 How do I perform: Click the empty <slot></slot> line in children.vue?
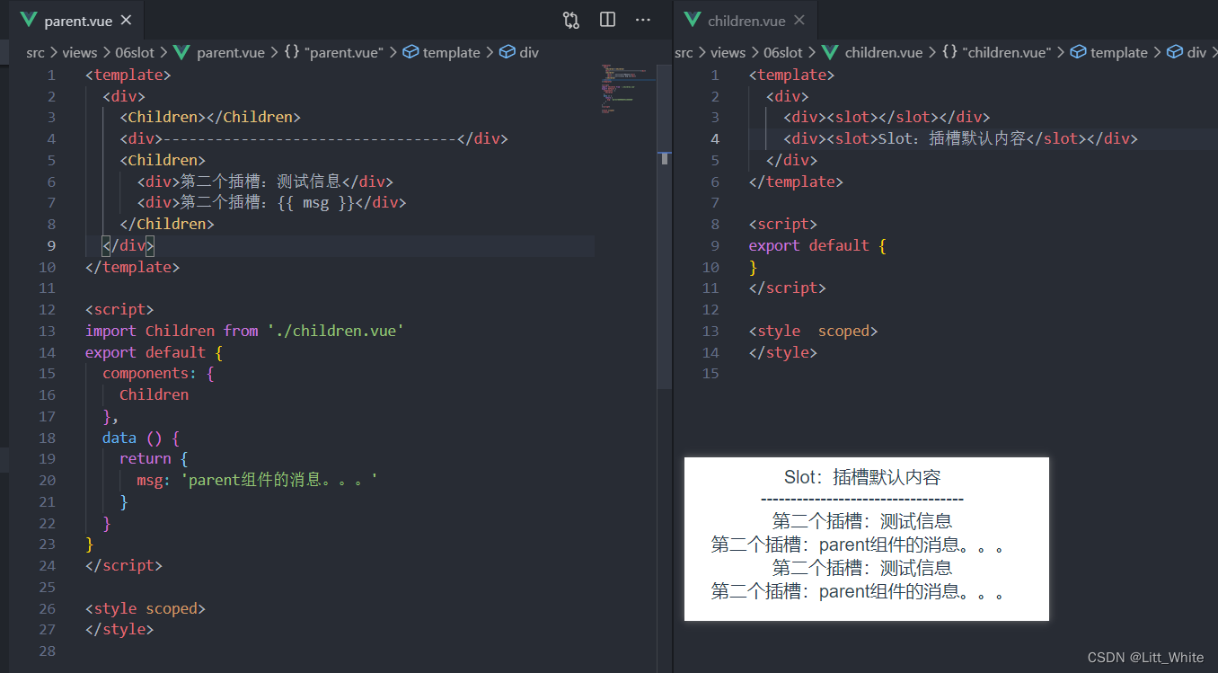[x=887, y=117]
